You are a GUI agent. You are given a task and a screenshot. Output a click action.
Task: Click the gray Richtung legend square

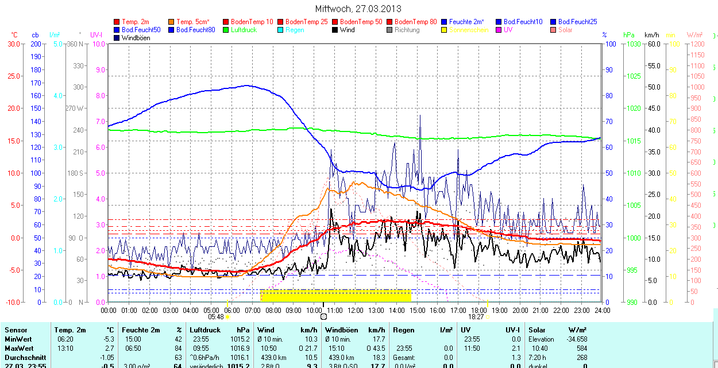pos(390,30)
